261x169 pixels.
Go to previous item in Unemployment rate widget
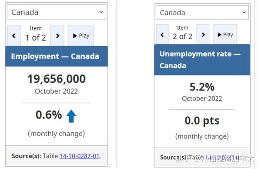162,34
